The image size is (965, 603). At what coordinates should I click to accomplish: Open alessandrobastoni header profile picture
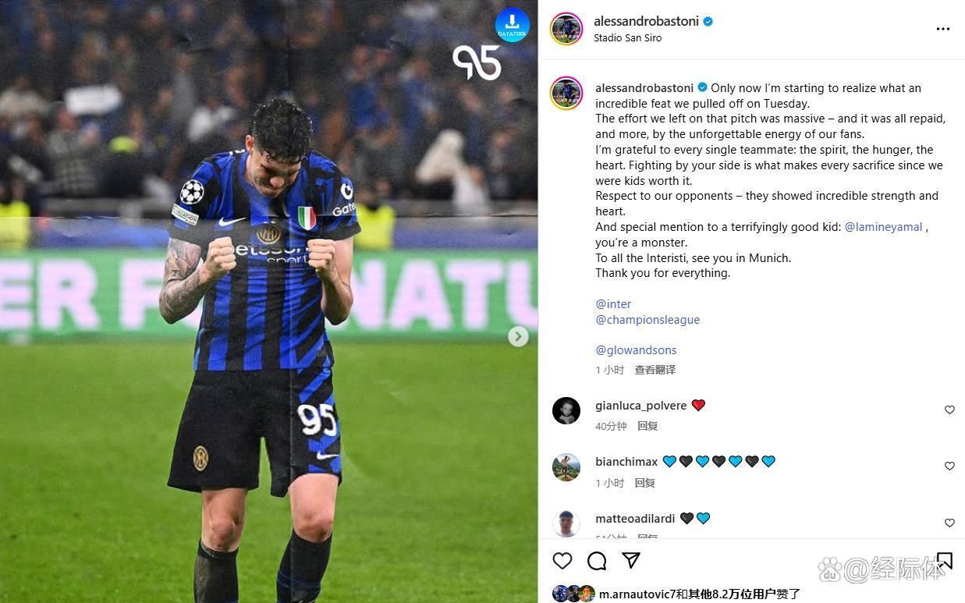tap(566, 29)
